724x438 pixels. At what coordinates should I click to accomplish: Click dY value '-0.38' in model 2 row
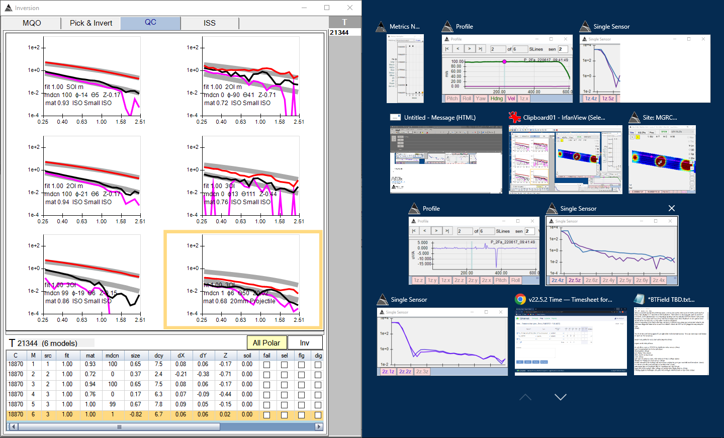203,374
